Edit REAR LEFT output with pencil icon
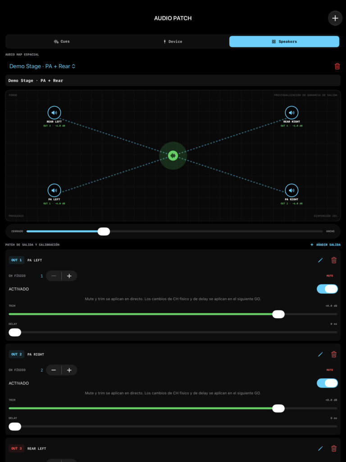Image resolution: width=346 pixels, height=462 pixels. tap(320, 448)
